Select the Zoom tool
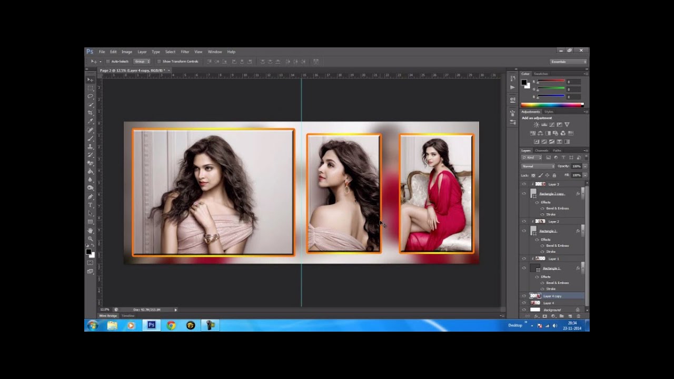Viewport: 674px width, 379px height. click(90, 238)
